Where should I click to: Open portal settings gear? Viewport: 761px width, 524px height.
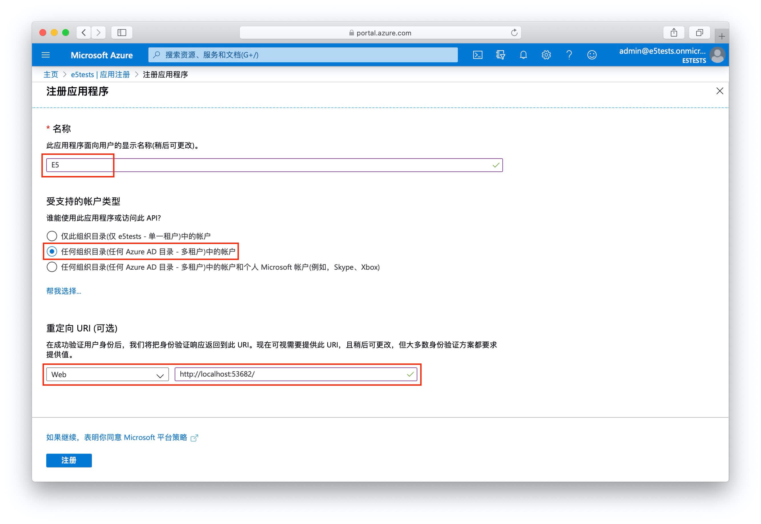546,55
